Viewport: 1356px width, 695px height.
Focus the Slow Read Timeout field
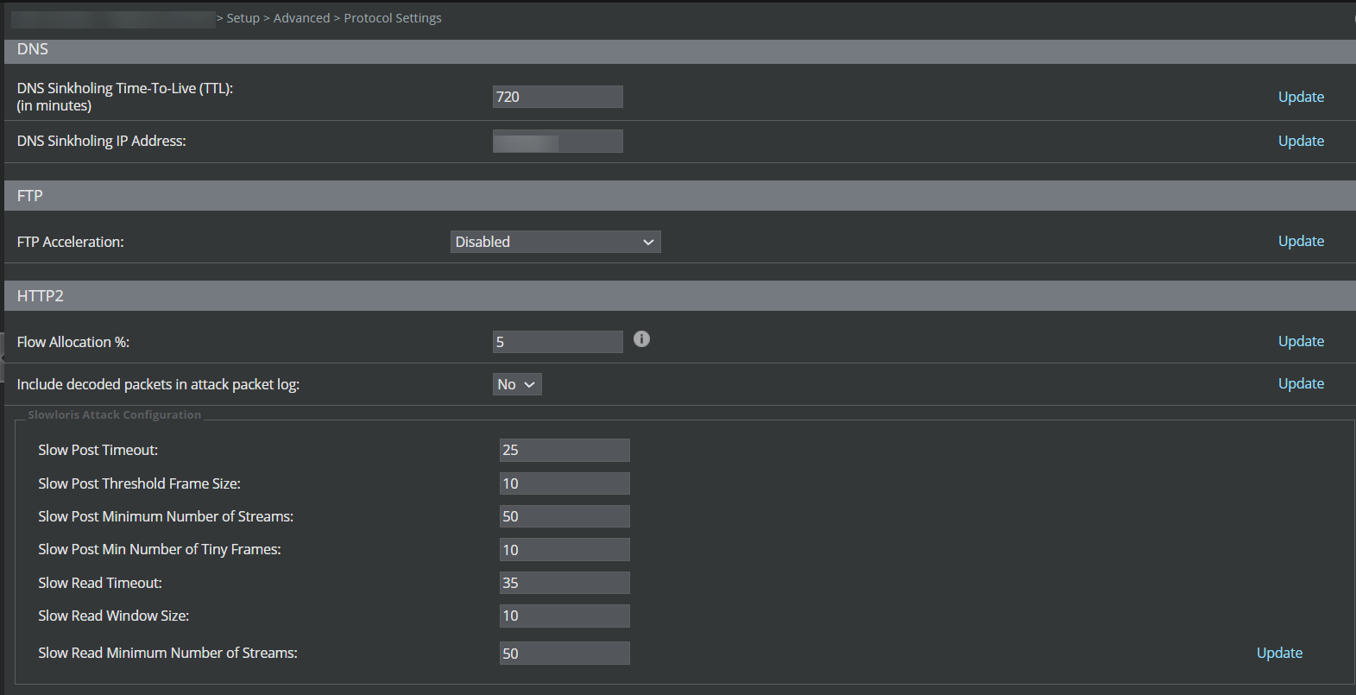click(x=564, y=583)
